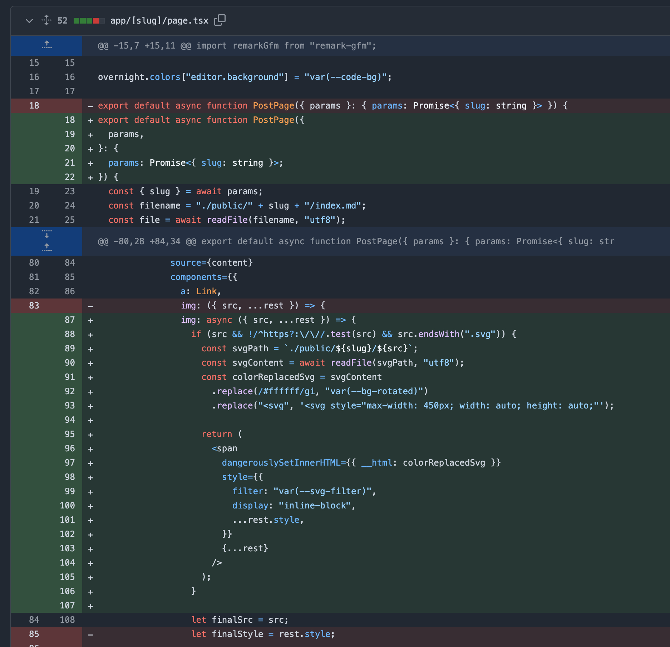Open the app/[slug]/page.tsx file name link
Image resolution: width=670 pixels, height=647 pixels.
[159, 21]
